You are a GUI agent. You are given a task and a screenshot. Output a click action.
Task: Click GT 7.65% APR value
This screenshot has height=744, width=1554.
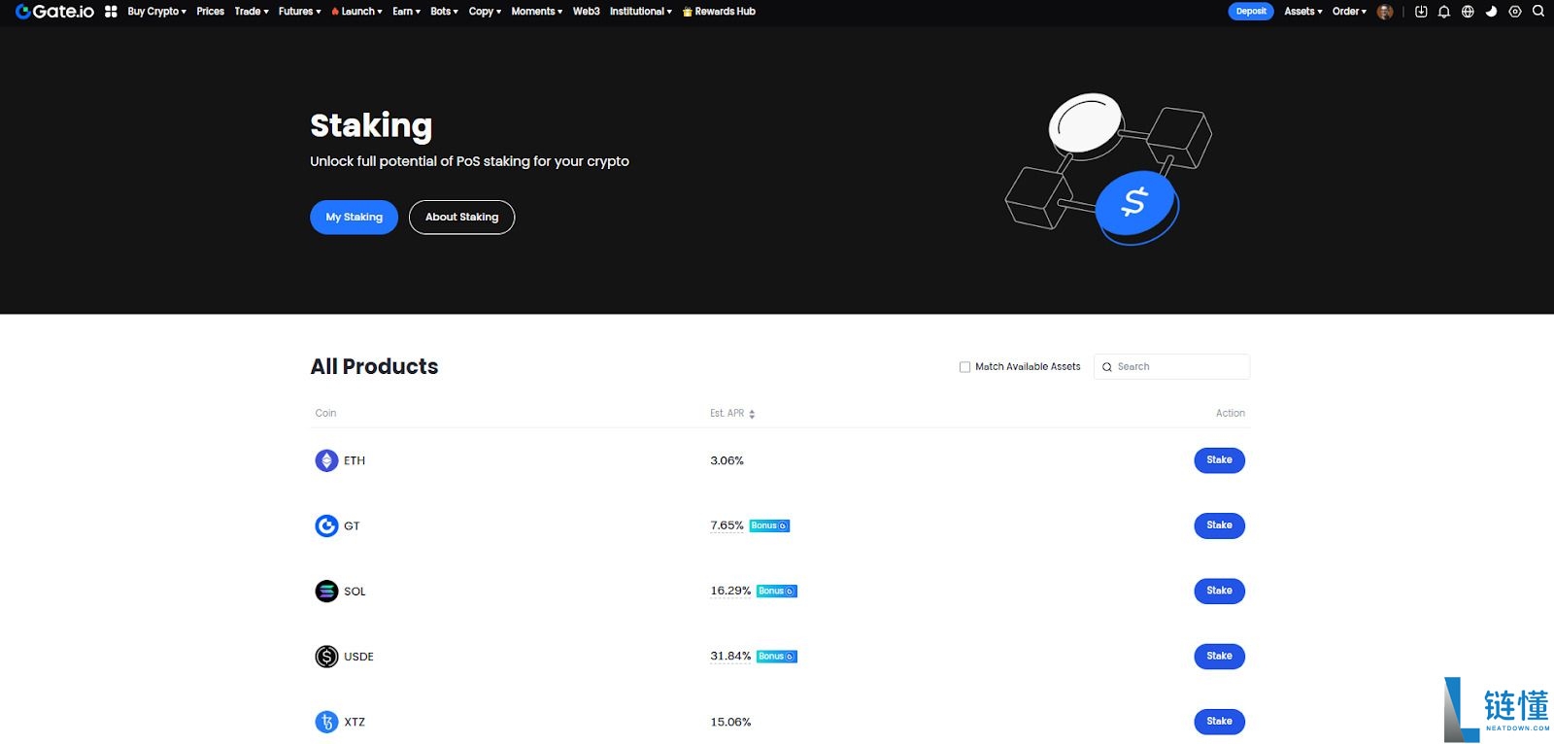726,525
